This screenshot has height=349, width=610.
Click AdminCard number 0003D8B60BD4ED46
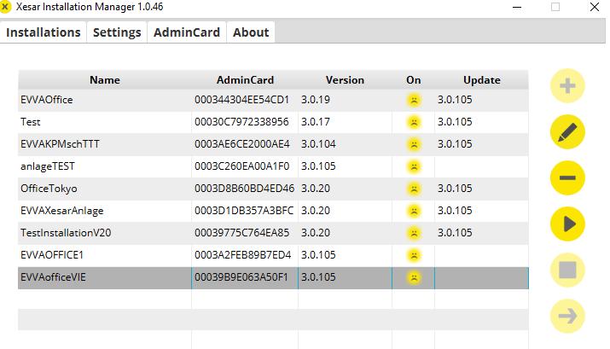coord(244,189)
